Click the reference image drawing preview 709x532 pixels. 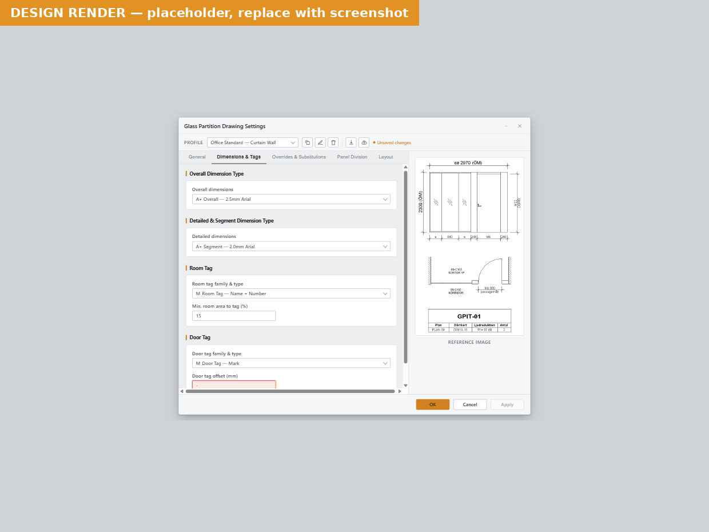[469, 247]
